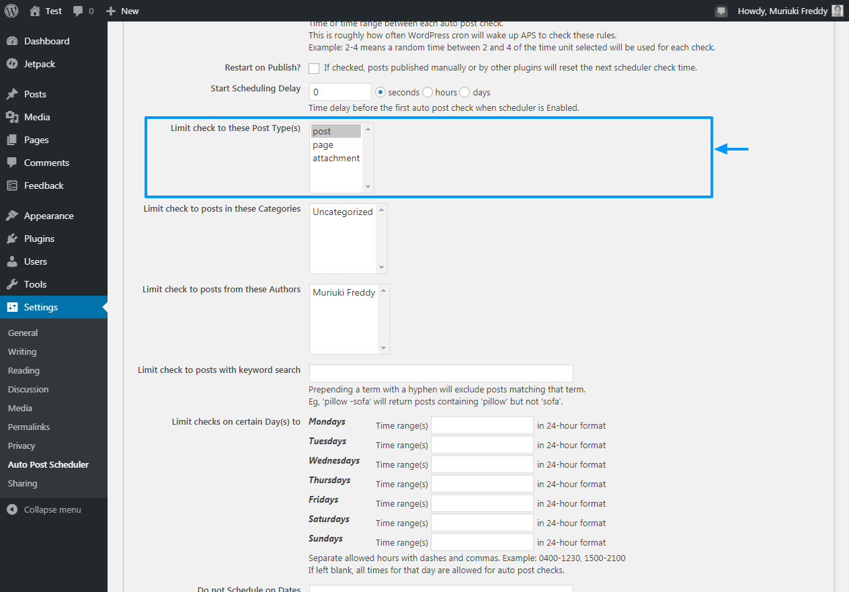
Task: Click Authors list scroll down arrow
Action: (384, 348)
